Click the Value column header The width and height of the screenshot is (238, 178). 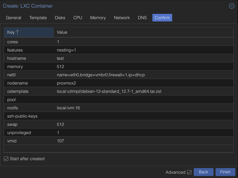pyautogui.click(x=144, y=32)
